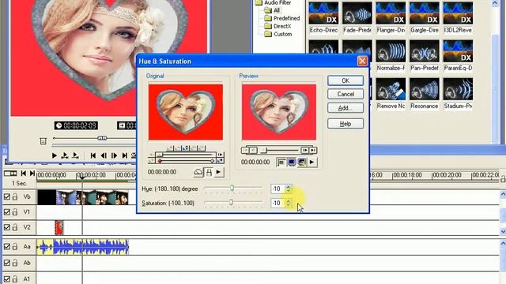This screenshot has height=284, width=506.
Task: Lock the V2 track
Action: coord(15,227)
